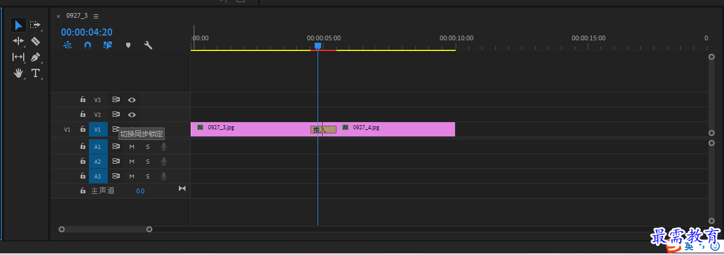The image size is (724, 255).
Task: Select the Selection arrow tool
Action: 18,25
